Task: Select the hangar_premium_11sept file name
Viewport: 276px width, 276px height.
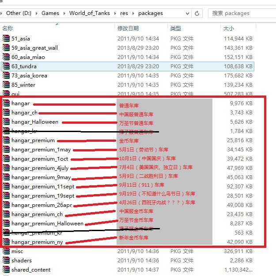Action: 43,187
